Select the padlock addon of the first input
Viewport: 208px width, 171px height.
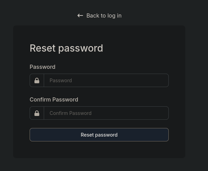coord(37,81)
